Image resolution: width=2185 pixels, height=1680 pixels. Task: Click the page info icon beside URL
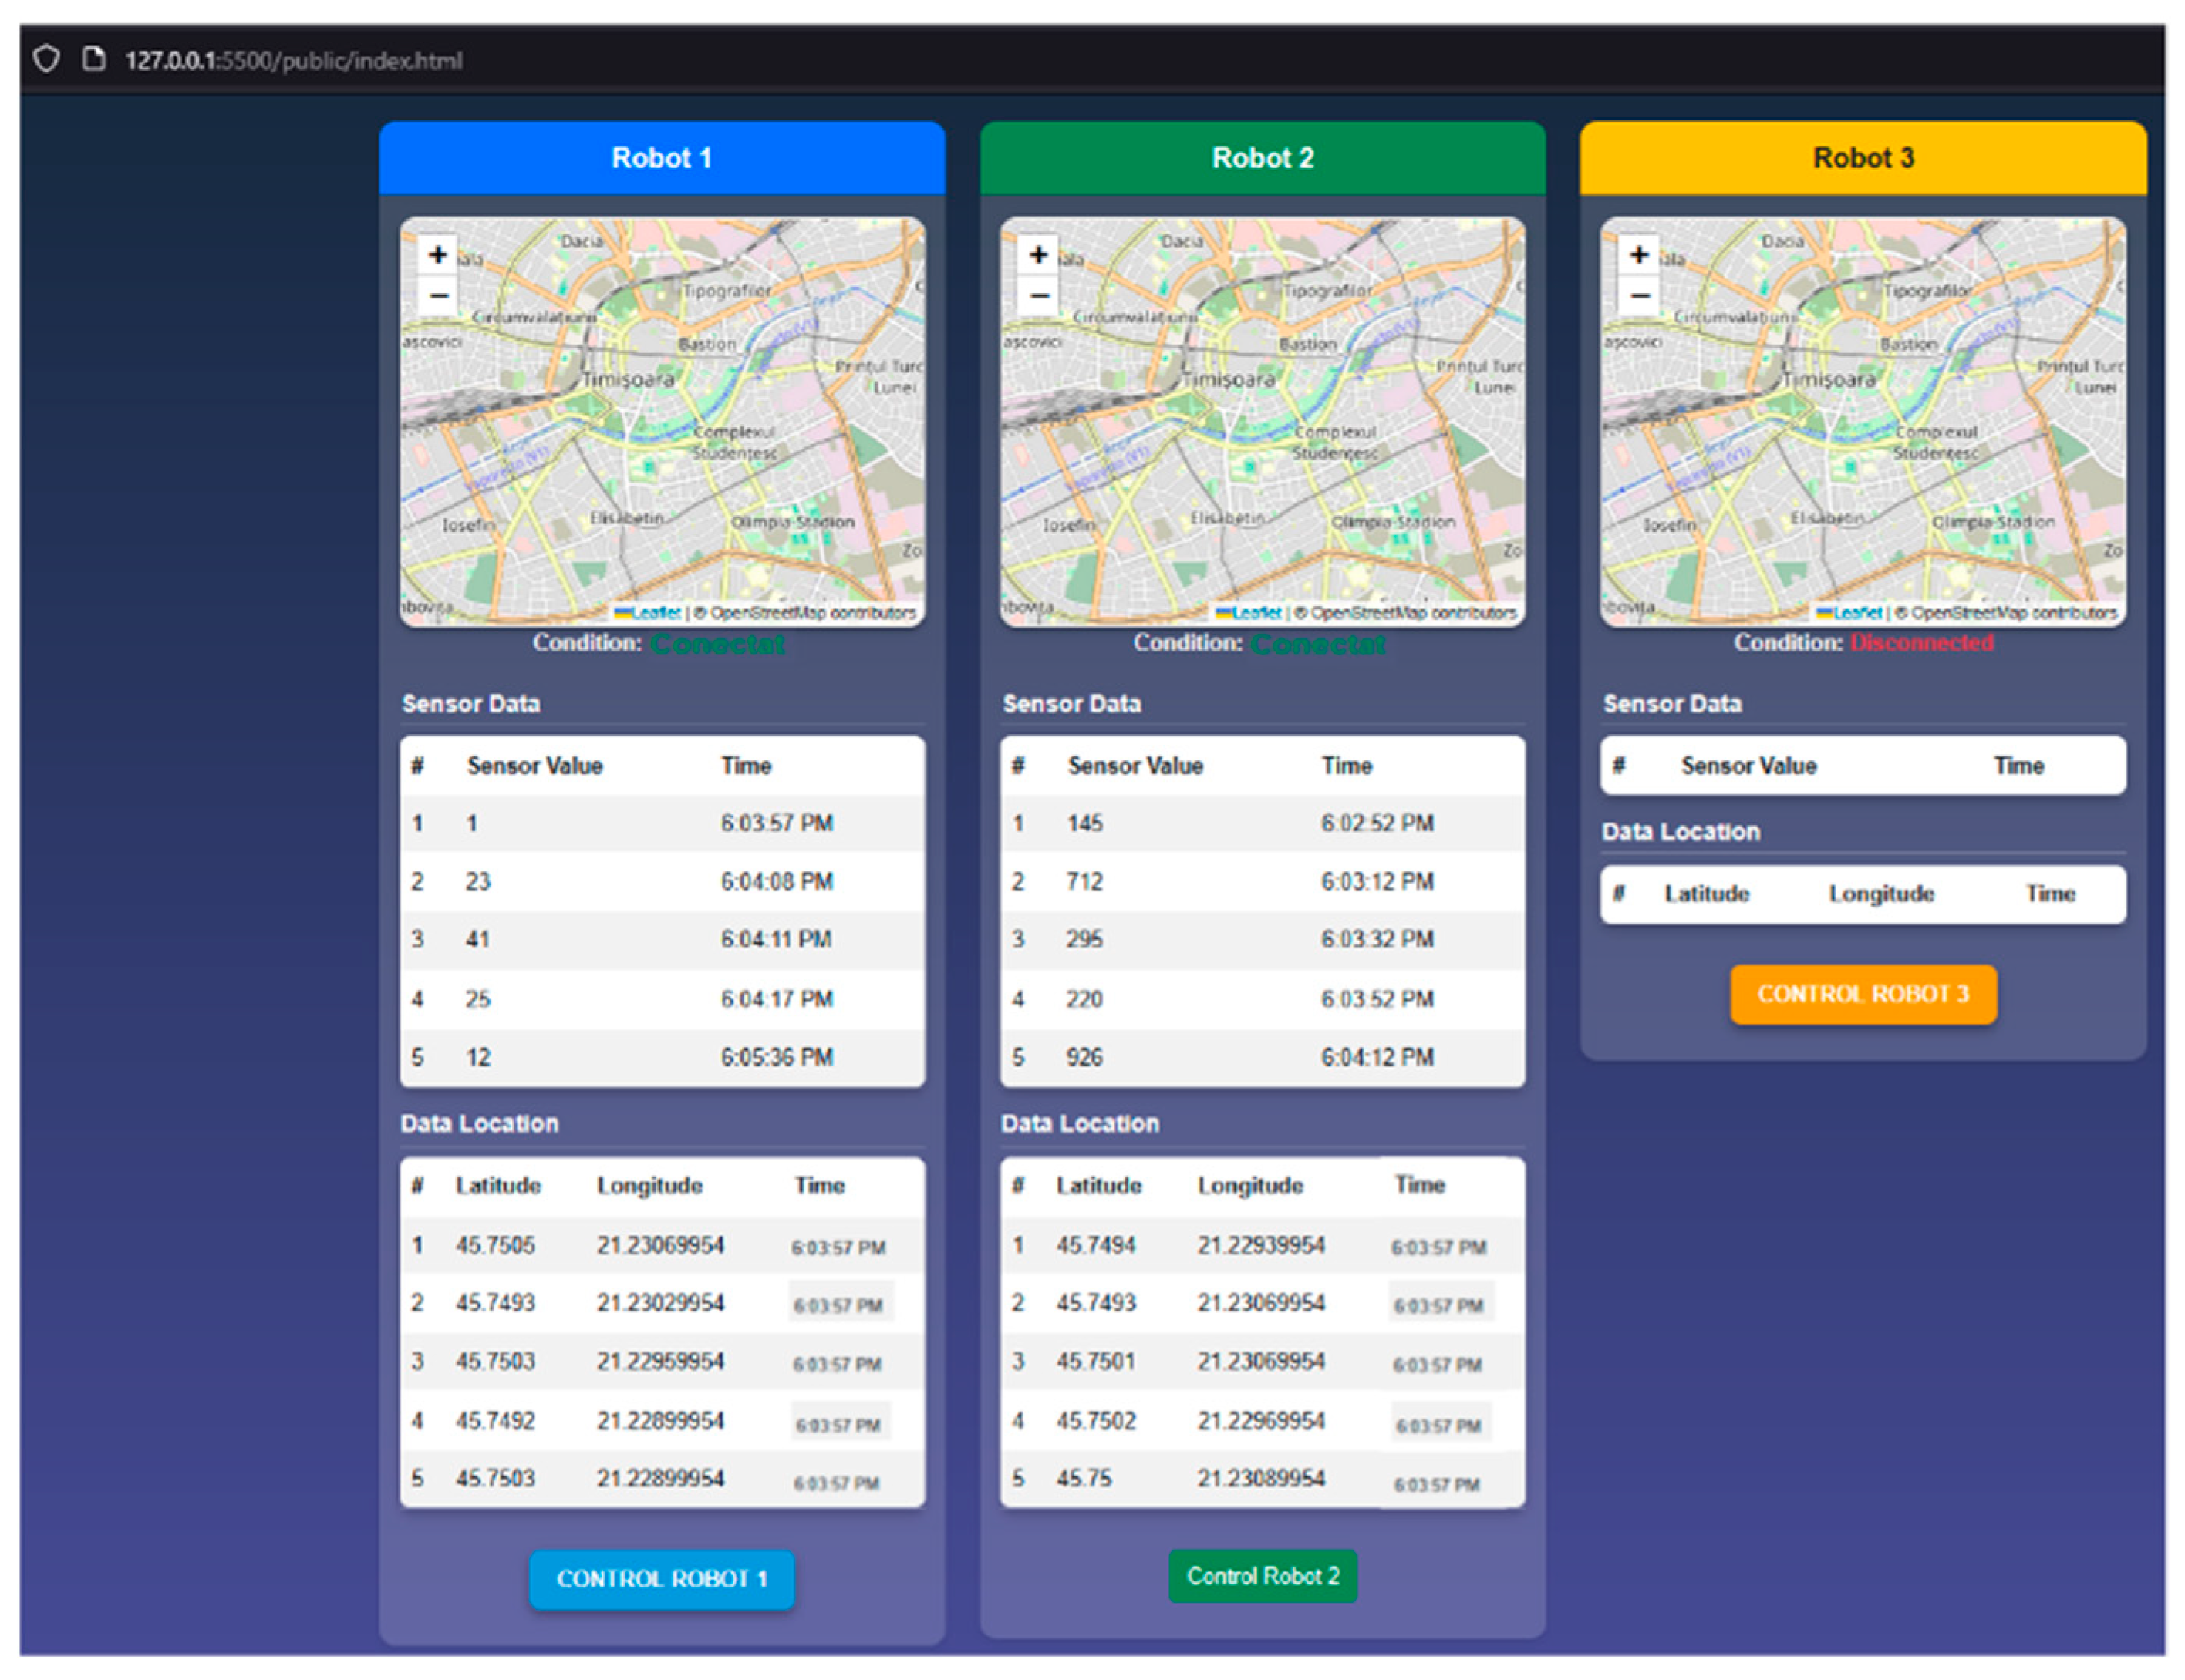[x=94, y=60]
